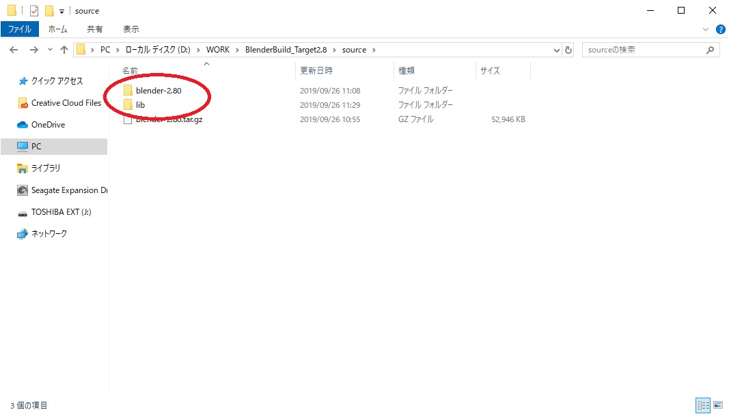Image resolution: width=729 pixels, height=414 pixels.
Task: Click the 2019/09/26 11:29 date cell
Action: click(x=330, y=105)
